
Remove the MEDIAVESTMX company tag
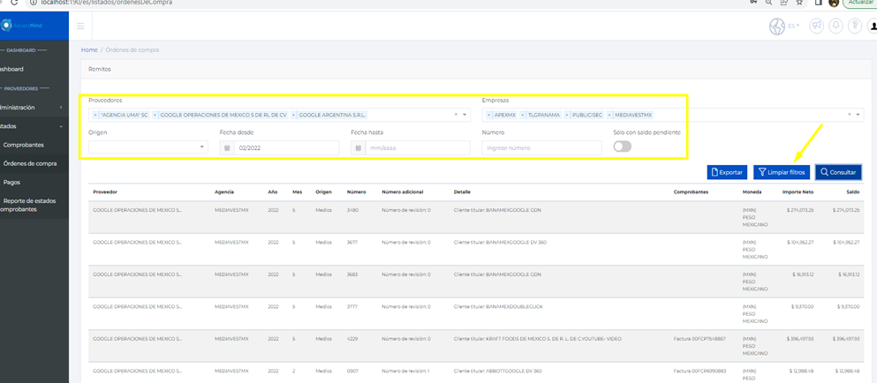click(x=609, y=115)
